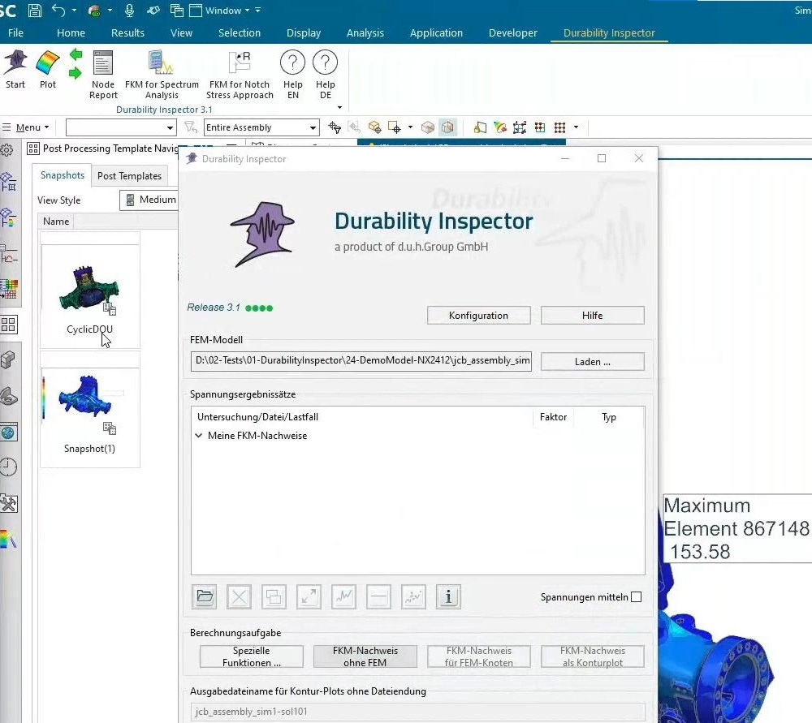Click the Save icon in title bar
The image size is (812, 723).
[35, 11]
